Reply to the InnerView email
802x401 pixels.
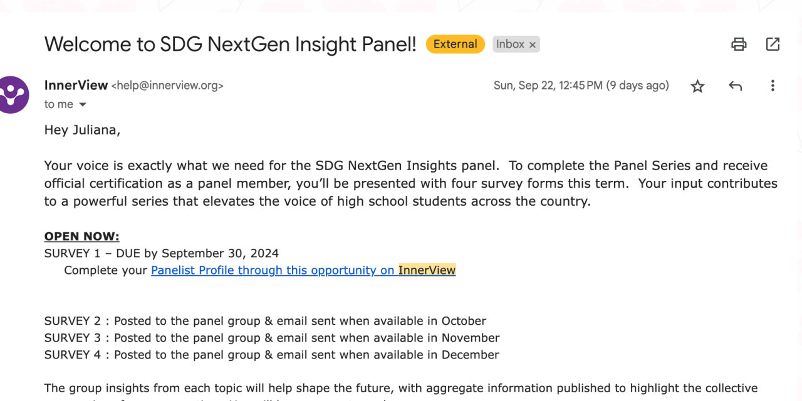tap(735, 86)
